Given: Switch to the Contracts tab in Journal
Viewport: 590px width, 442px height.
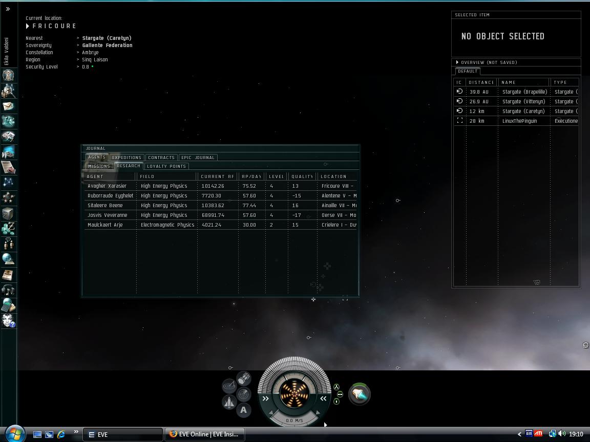Looking at the screenshot, I should pyautogui.click(x=161, y=158).
